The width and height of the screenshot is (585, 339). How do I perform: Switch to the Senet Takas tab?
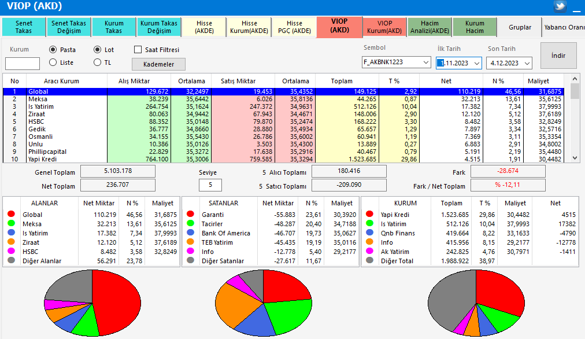pyautogui.click(x=24, y=27)
